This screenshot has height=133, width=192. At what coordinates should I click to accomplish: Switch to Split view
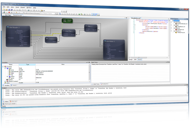coord(135,59)
